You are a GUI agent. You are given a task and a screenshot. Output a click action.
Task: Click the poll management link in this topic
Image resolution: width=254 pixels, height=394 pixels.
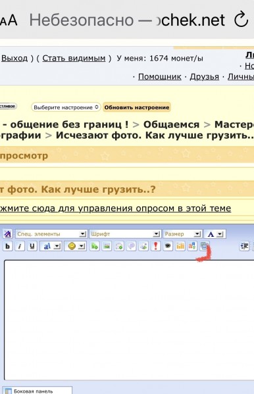pyautogui.click(x=115, y=209)
